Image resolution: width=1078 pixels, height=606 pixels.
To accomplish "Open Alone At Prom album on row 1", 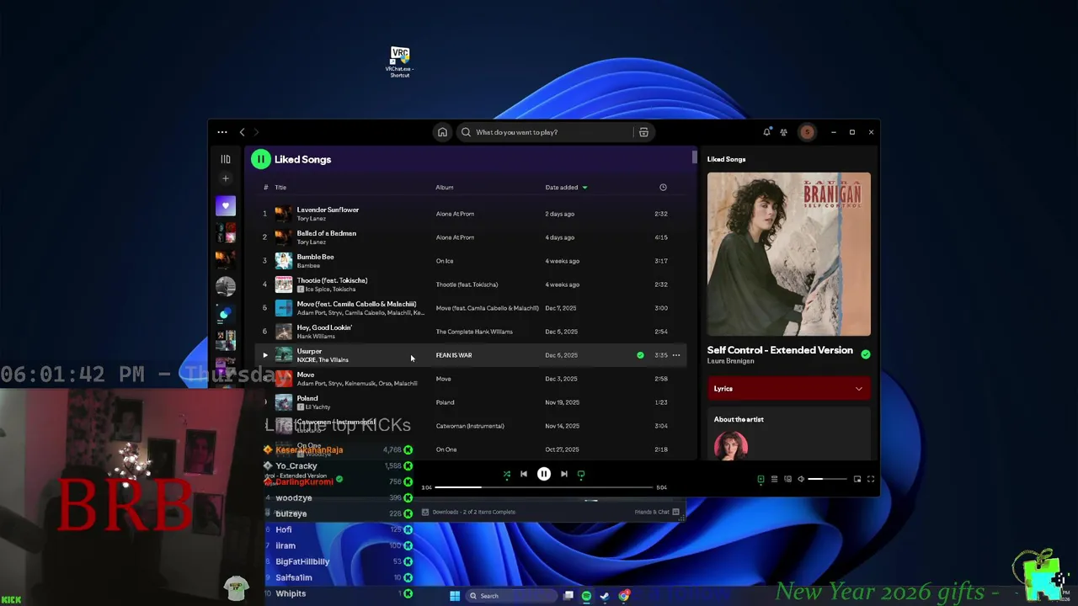I will (455, 214).
